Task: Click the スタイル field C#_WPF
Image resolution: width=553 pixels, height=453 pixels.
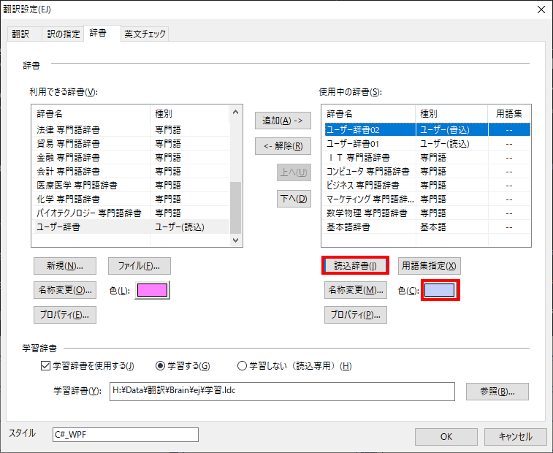Action: (x=126, y=435)
